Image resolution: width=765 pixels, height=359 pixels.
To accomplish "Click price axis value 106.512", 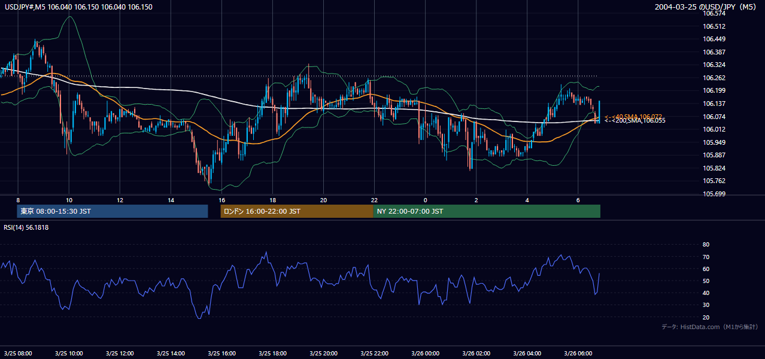I will pos(715,26).
